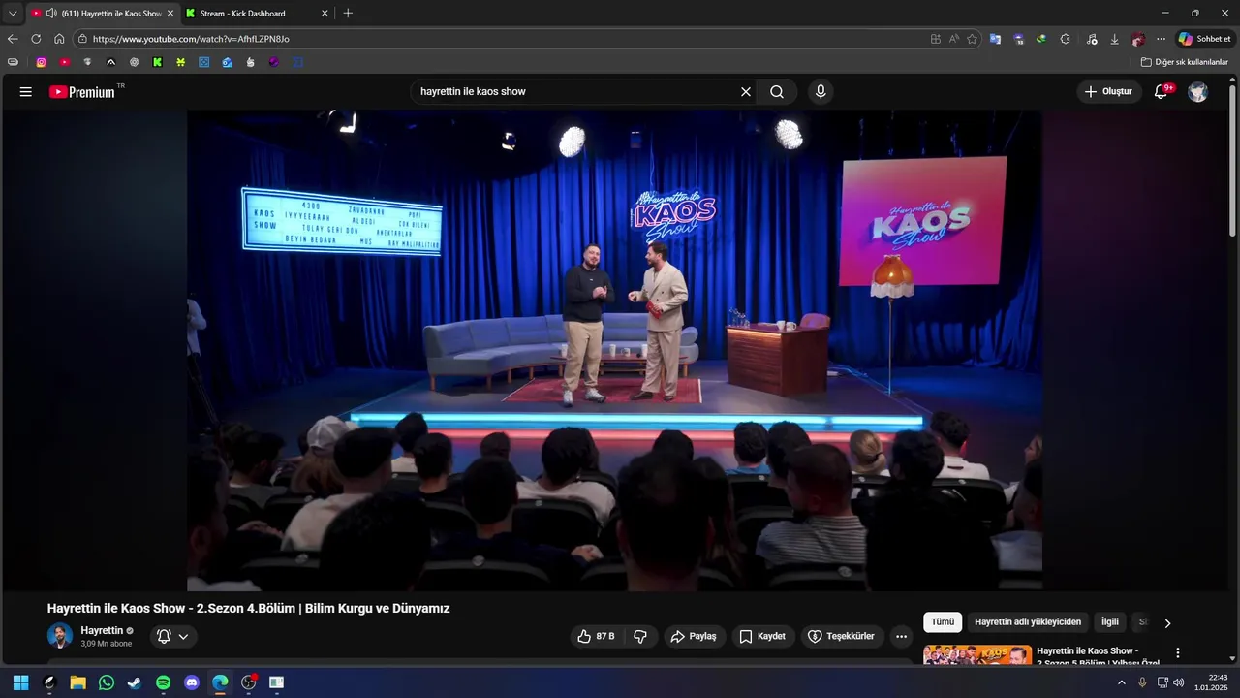Open Spotify from the taskbar

pyautogui.click(x=164, y=682)
